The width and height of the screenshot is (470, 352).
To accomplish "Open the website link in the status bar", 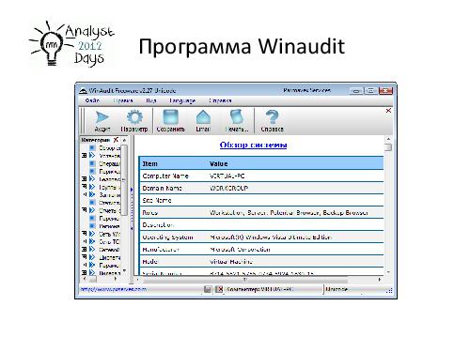I will [114, 289].
